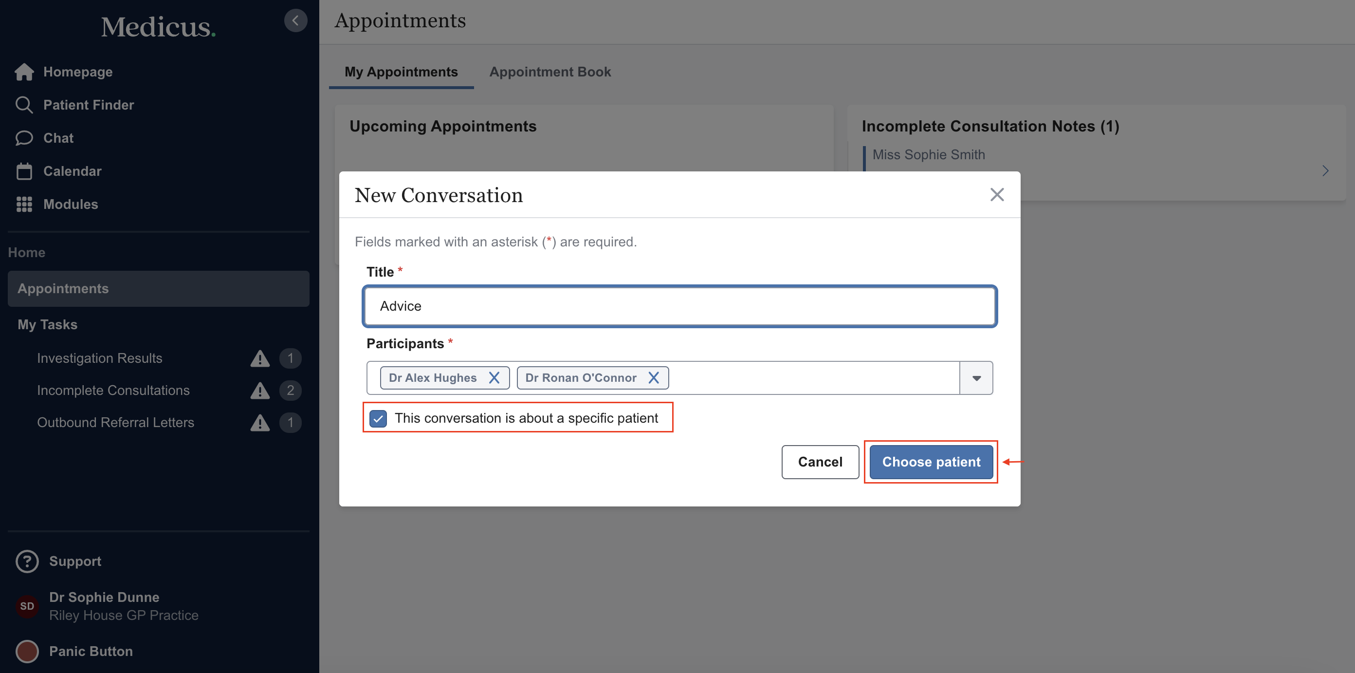Viewport: 1355px width, 673px height.
Task: Open the Participants dropdown arrow
Action: tap(976, 378)
